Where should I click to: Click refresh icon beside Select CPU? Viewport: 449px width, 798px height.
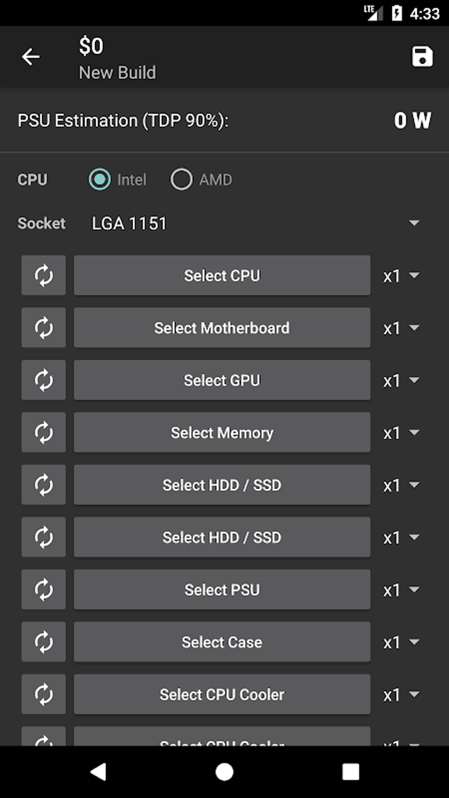[44, 276]
